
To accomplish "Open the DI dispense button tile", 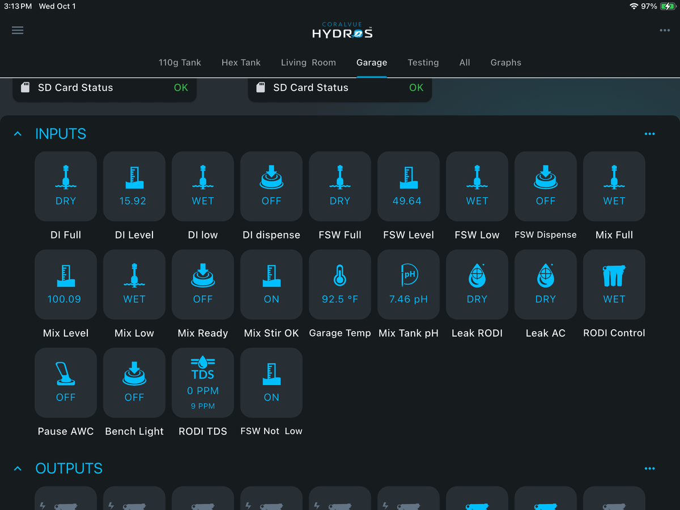I will point(271,186).
